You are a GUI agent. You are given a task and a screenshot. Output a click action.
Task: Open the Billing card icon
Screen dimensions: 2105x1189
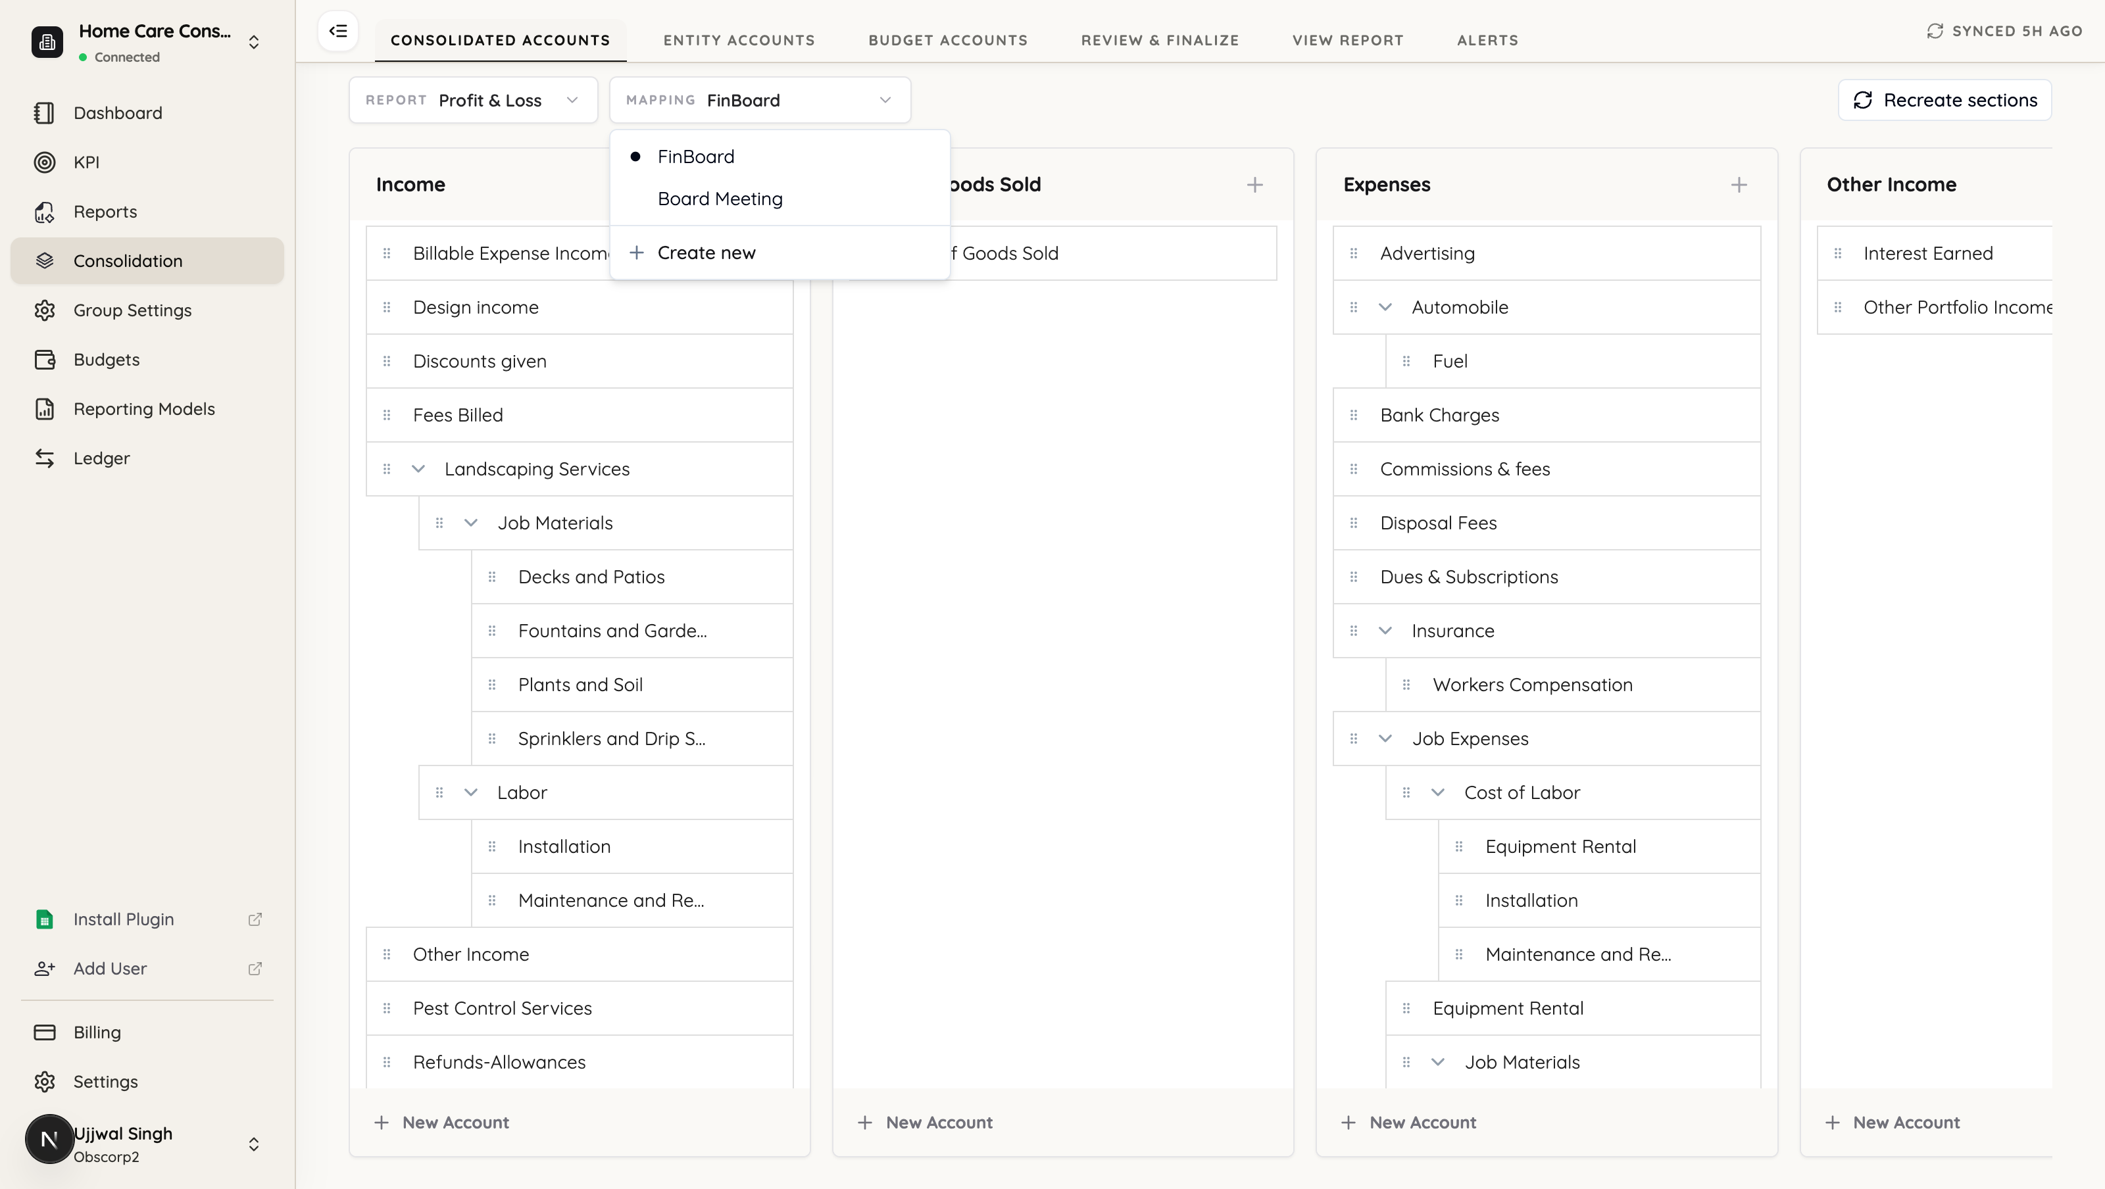pyautogui.click(x=45, y=1032)
